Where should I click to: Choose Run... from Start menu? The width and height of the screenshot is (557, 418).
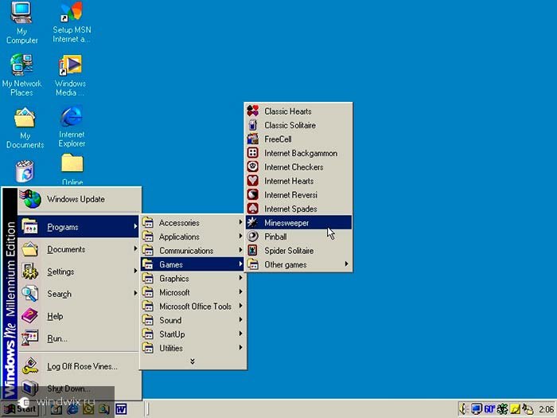[x=79, y=338]
